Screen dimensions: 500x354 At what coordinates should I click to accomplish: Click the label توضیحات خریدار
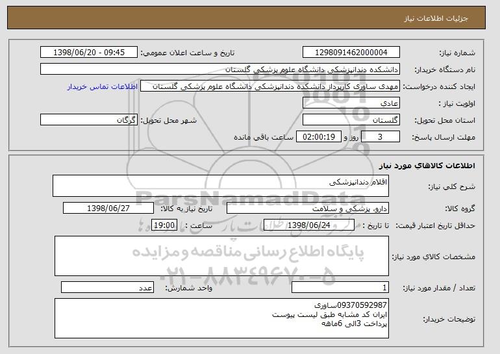[x=449, y=319]
